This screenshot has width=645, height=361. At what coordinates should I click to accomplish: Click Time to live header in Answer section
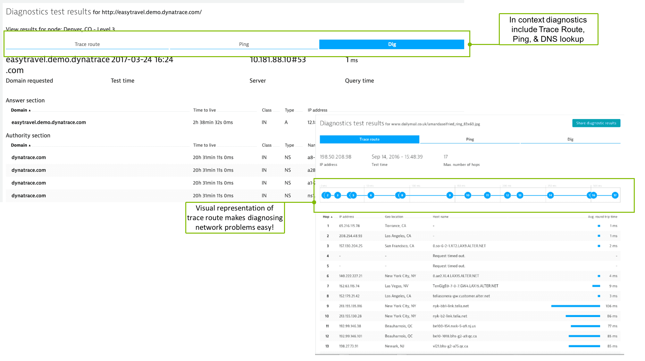(x=205, y=110)
